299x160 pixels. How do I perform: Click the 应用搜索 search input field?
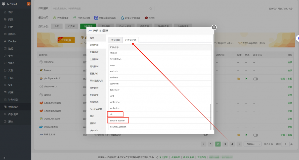coord(102,8)
